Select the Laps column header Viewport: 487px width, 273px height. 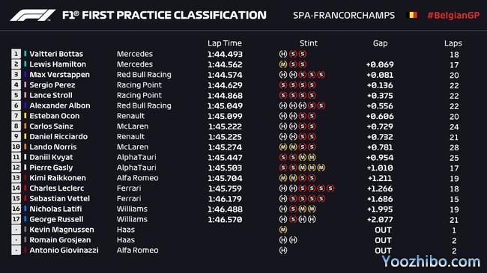coord(453,43)
